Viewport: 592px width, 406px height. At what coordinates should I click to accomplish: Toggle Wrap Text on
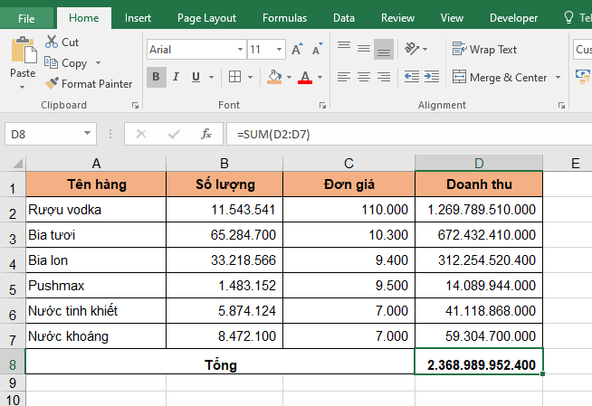click(485, 50)
